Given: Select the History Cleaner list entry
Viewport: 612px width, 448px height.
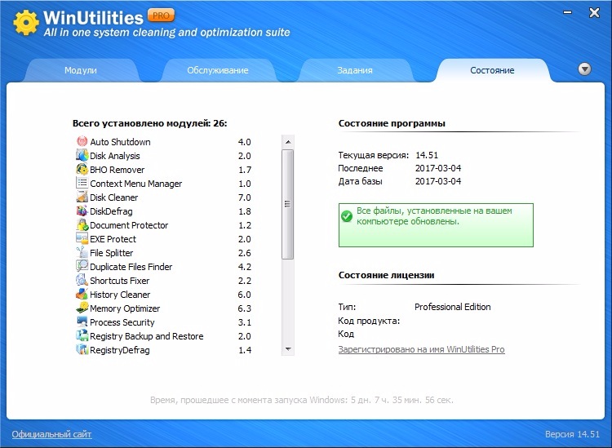Looking at the screenshot, I should (x=163, y=295).
